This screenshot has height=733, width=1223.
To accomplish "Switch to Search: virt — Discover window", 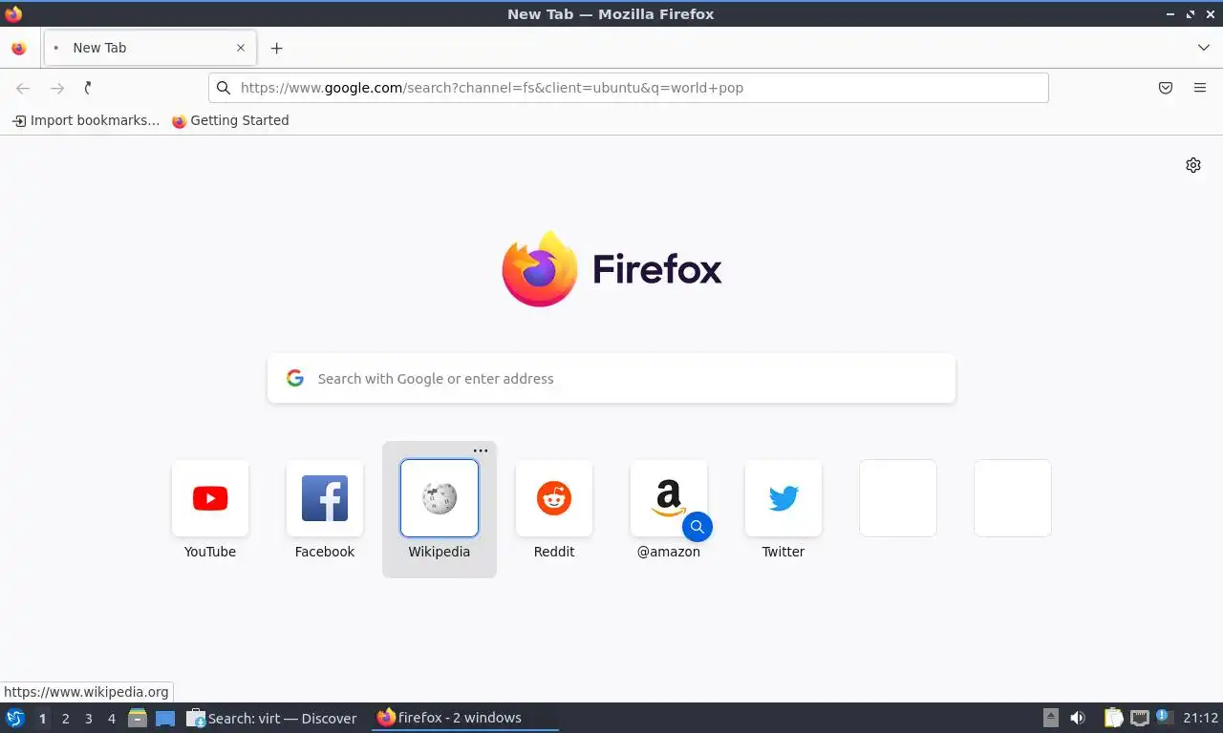I will (x=271, y=718).
